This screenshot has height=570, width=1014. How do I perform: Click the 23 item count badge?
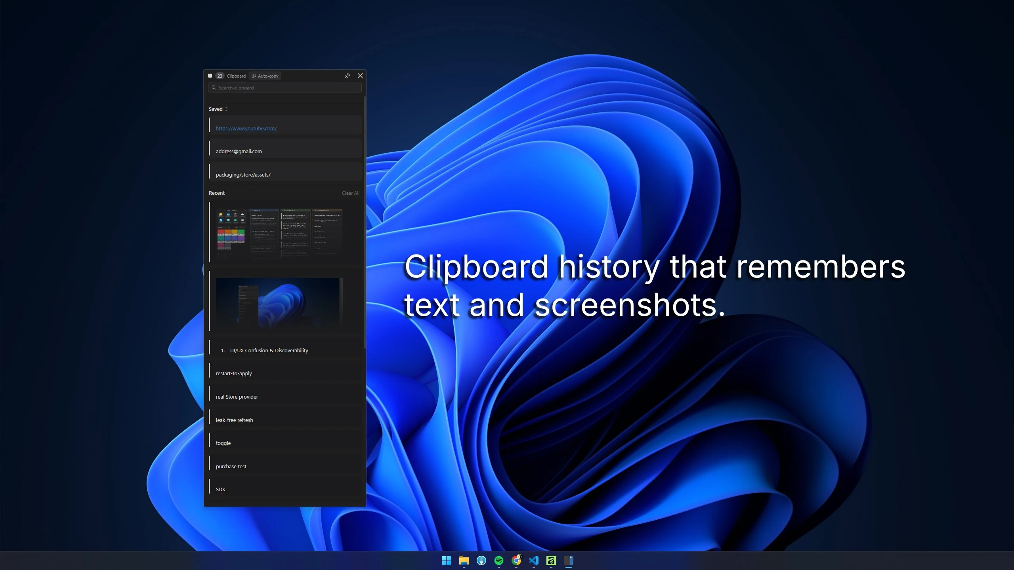(x=220, y=76)
